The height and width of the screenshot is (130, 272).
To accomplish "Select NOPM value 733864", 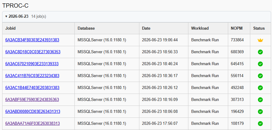I will tap(237, 40).
